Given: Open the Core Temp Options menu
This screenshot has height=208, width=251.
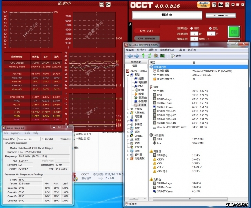Looking at the screenshot, I should [x=16, y=133].
